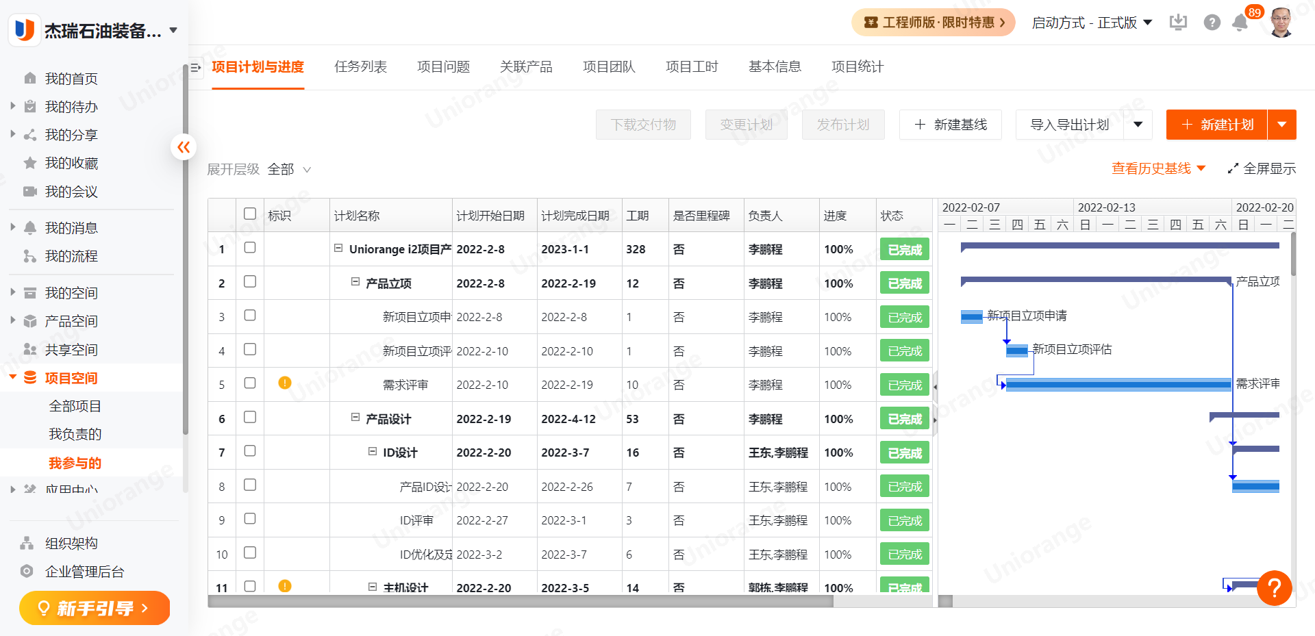Click the warning icon on row 5

pos(285,383)
